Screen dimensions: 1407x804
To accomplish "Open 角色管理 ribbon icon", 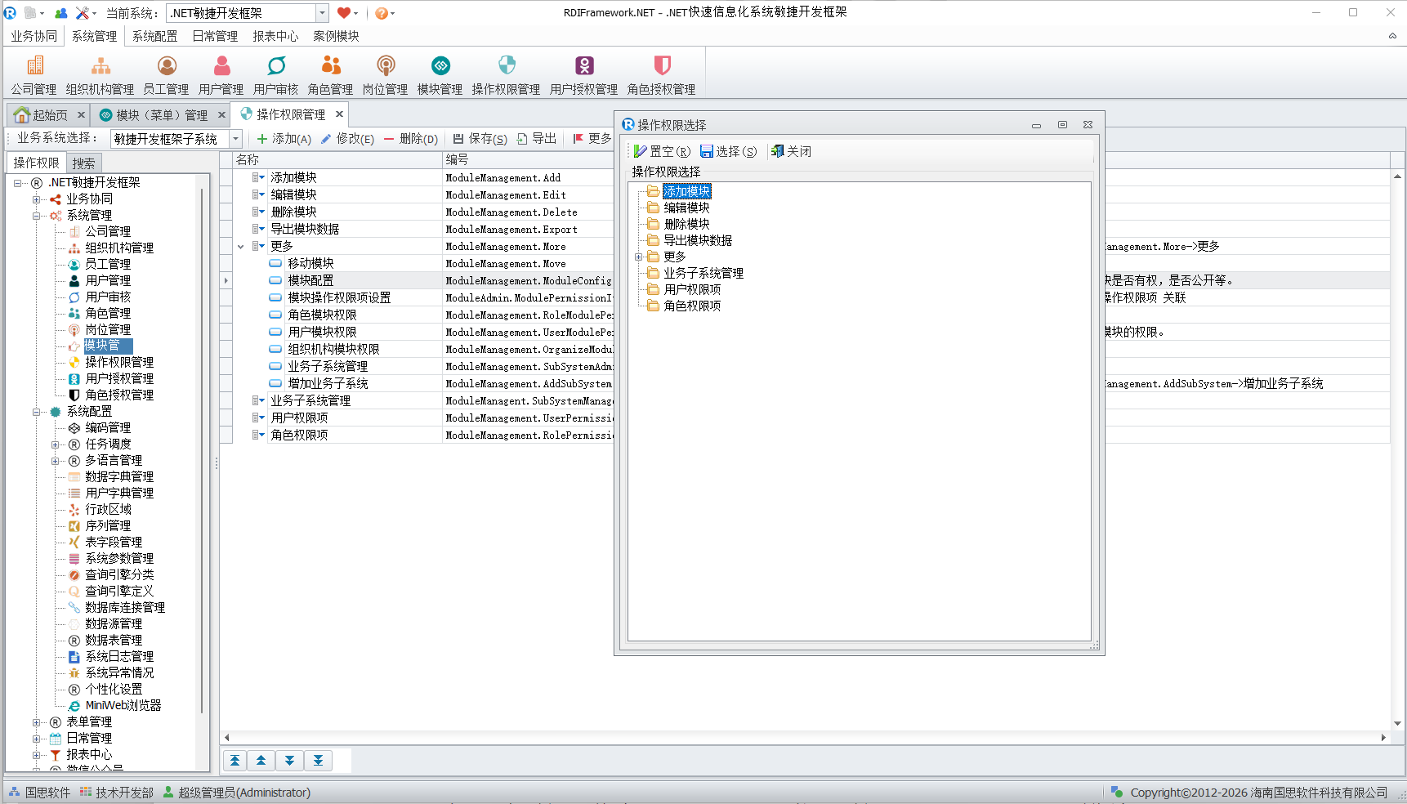I will [x=331, y=66].
